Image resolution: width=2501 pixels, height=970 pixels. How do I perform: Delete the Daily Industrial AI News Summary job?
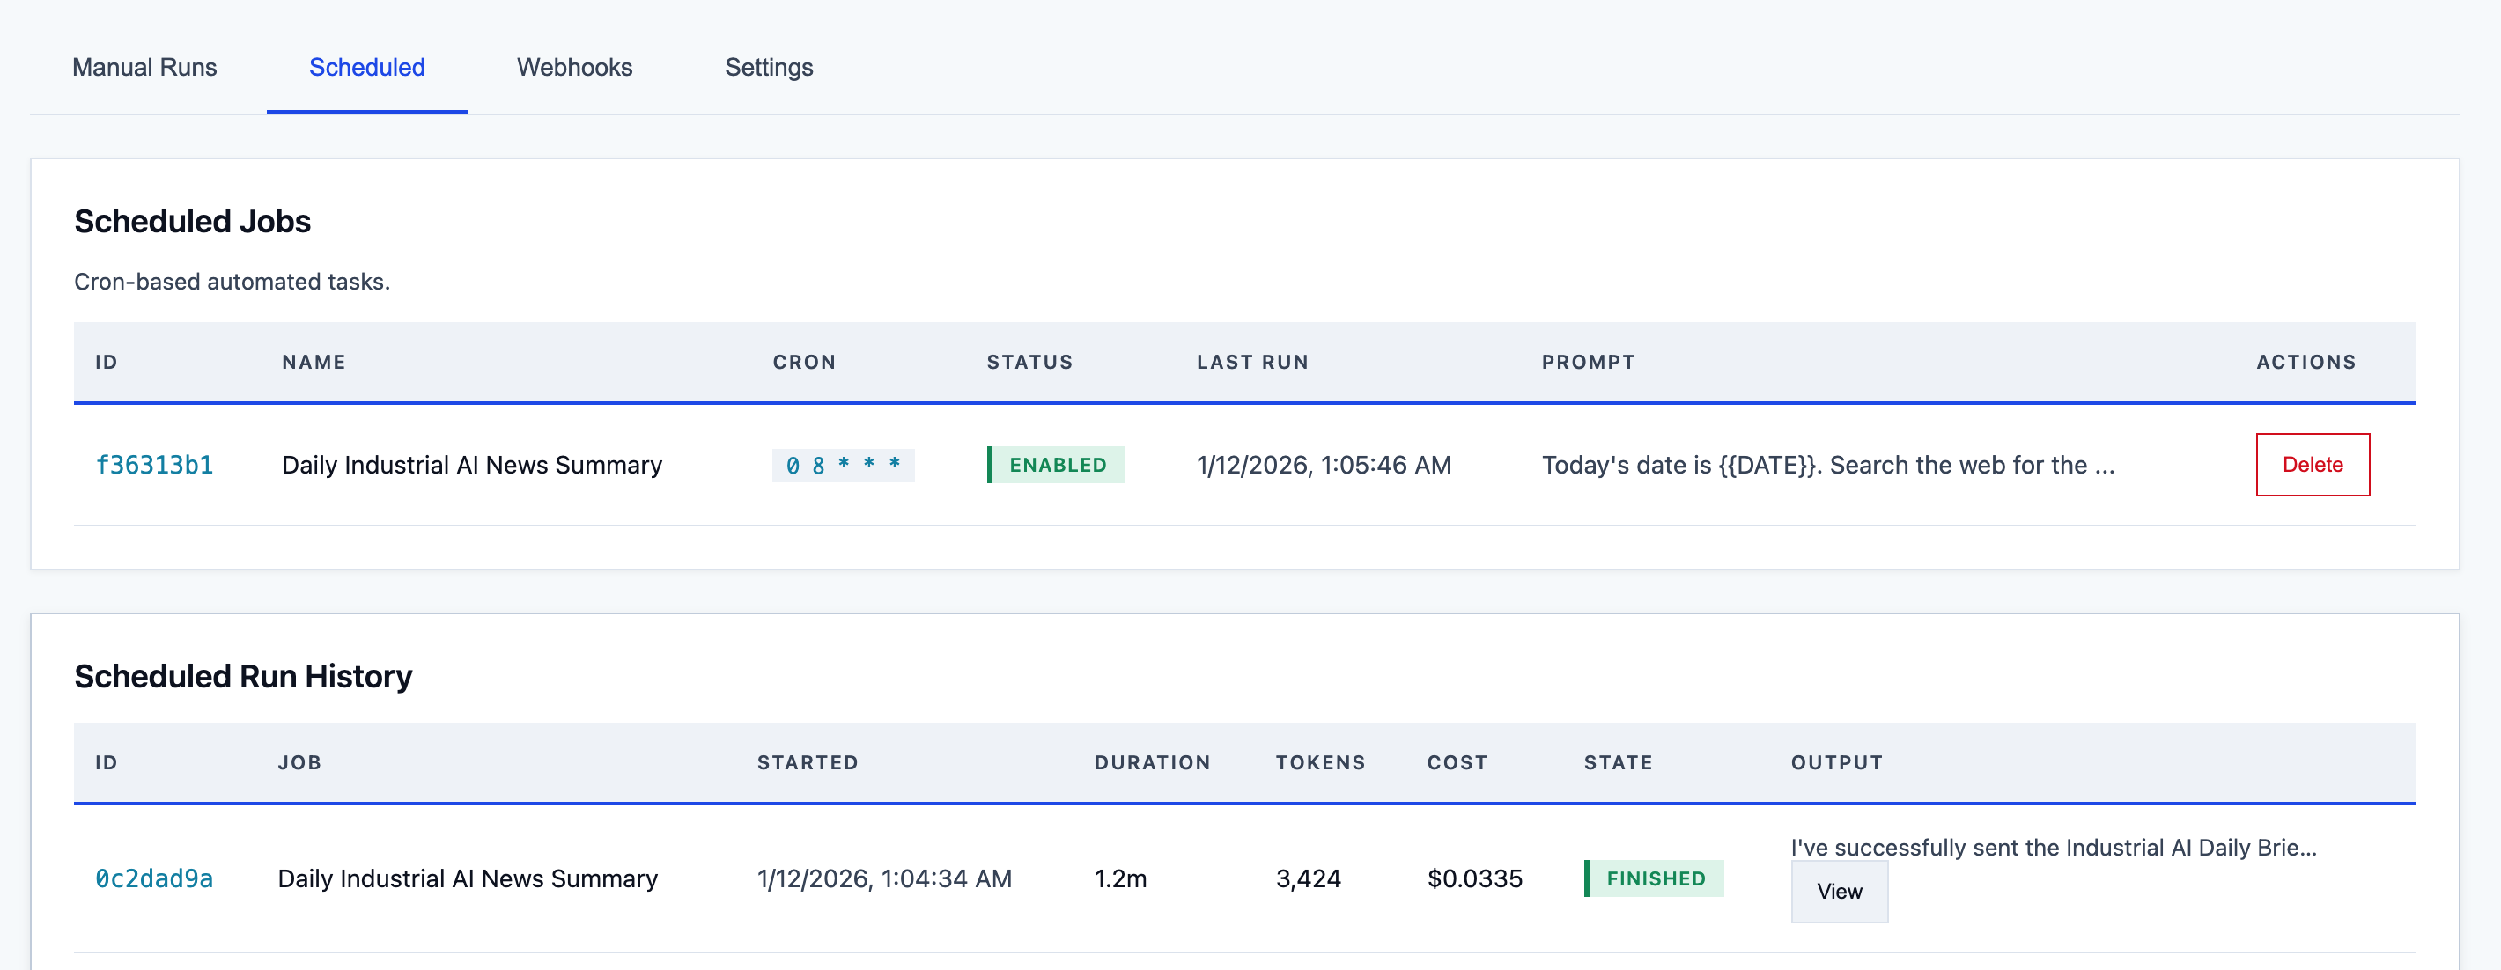point(2313,465)
